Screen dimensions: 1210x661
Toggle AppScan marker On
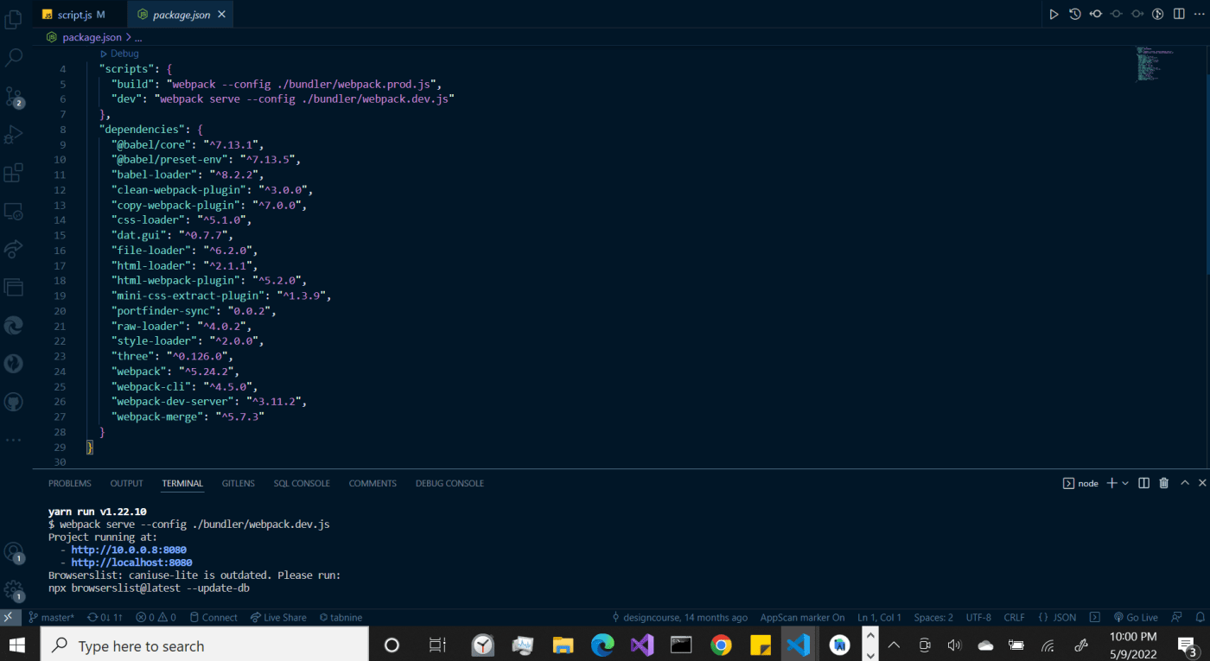802,617
